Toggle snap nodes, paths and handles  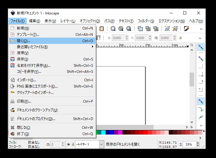point(201,101)
